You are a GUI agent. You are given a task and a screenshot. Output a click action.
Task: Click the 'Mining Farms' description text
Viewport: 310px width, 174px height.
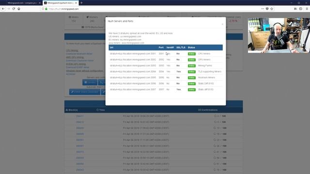(205, 66)
